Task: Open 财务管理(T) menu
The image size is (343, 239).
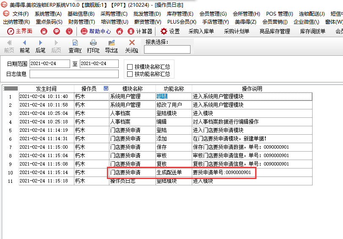Action: [x=82, y=22]
